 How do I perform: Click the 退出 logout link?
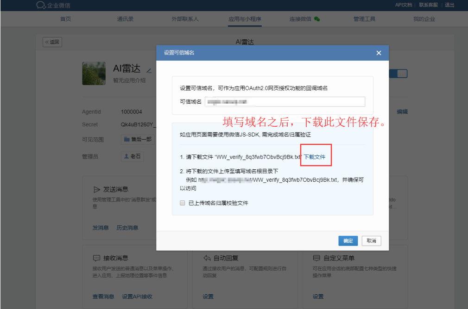(449, 5)
